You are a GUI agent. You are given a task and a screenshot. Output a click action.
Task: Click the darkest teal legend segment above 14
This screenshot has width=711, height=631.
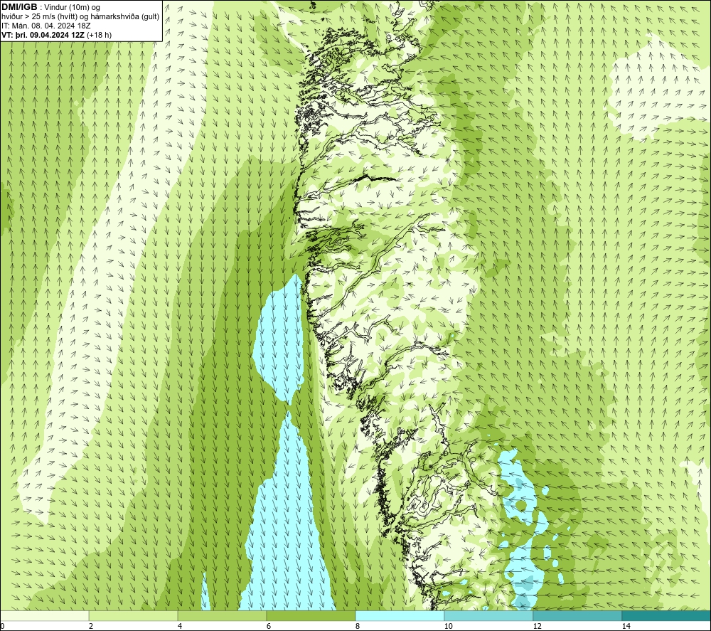point(667,615)
